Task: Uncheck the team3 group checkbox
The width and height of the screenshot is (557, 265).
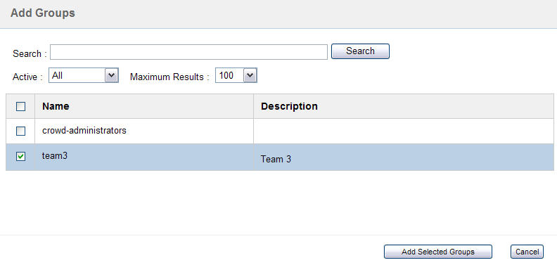Action: point(21,156)
